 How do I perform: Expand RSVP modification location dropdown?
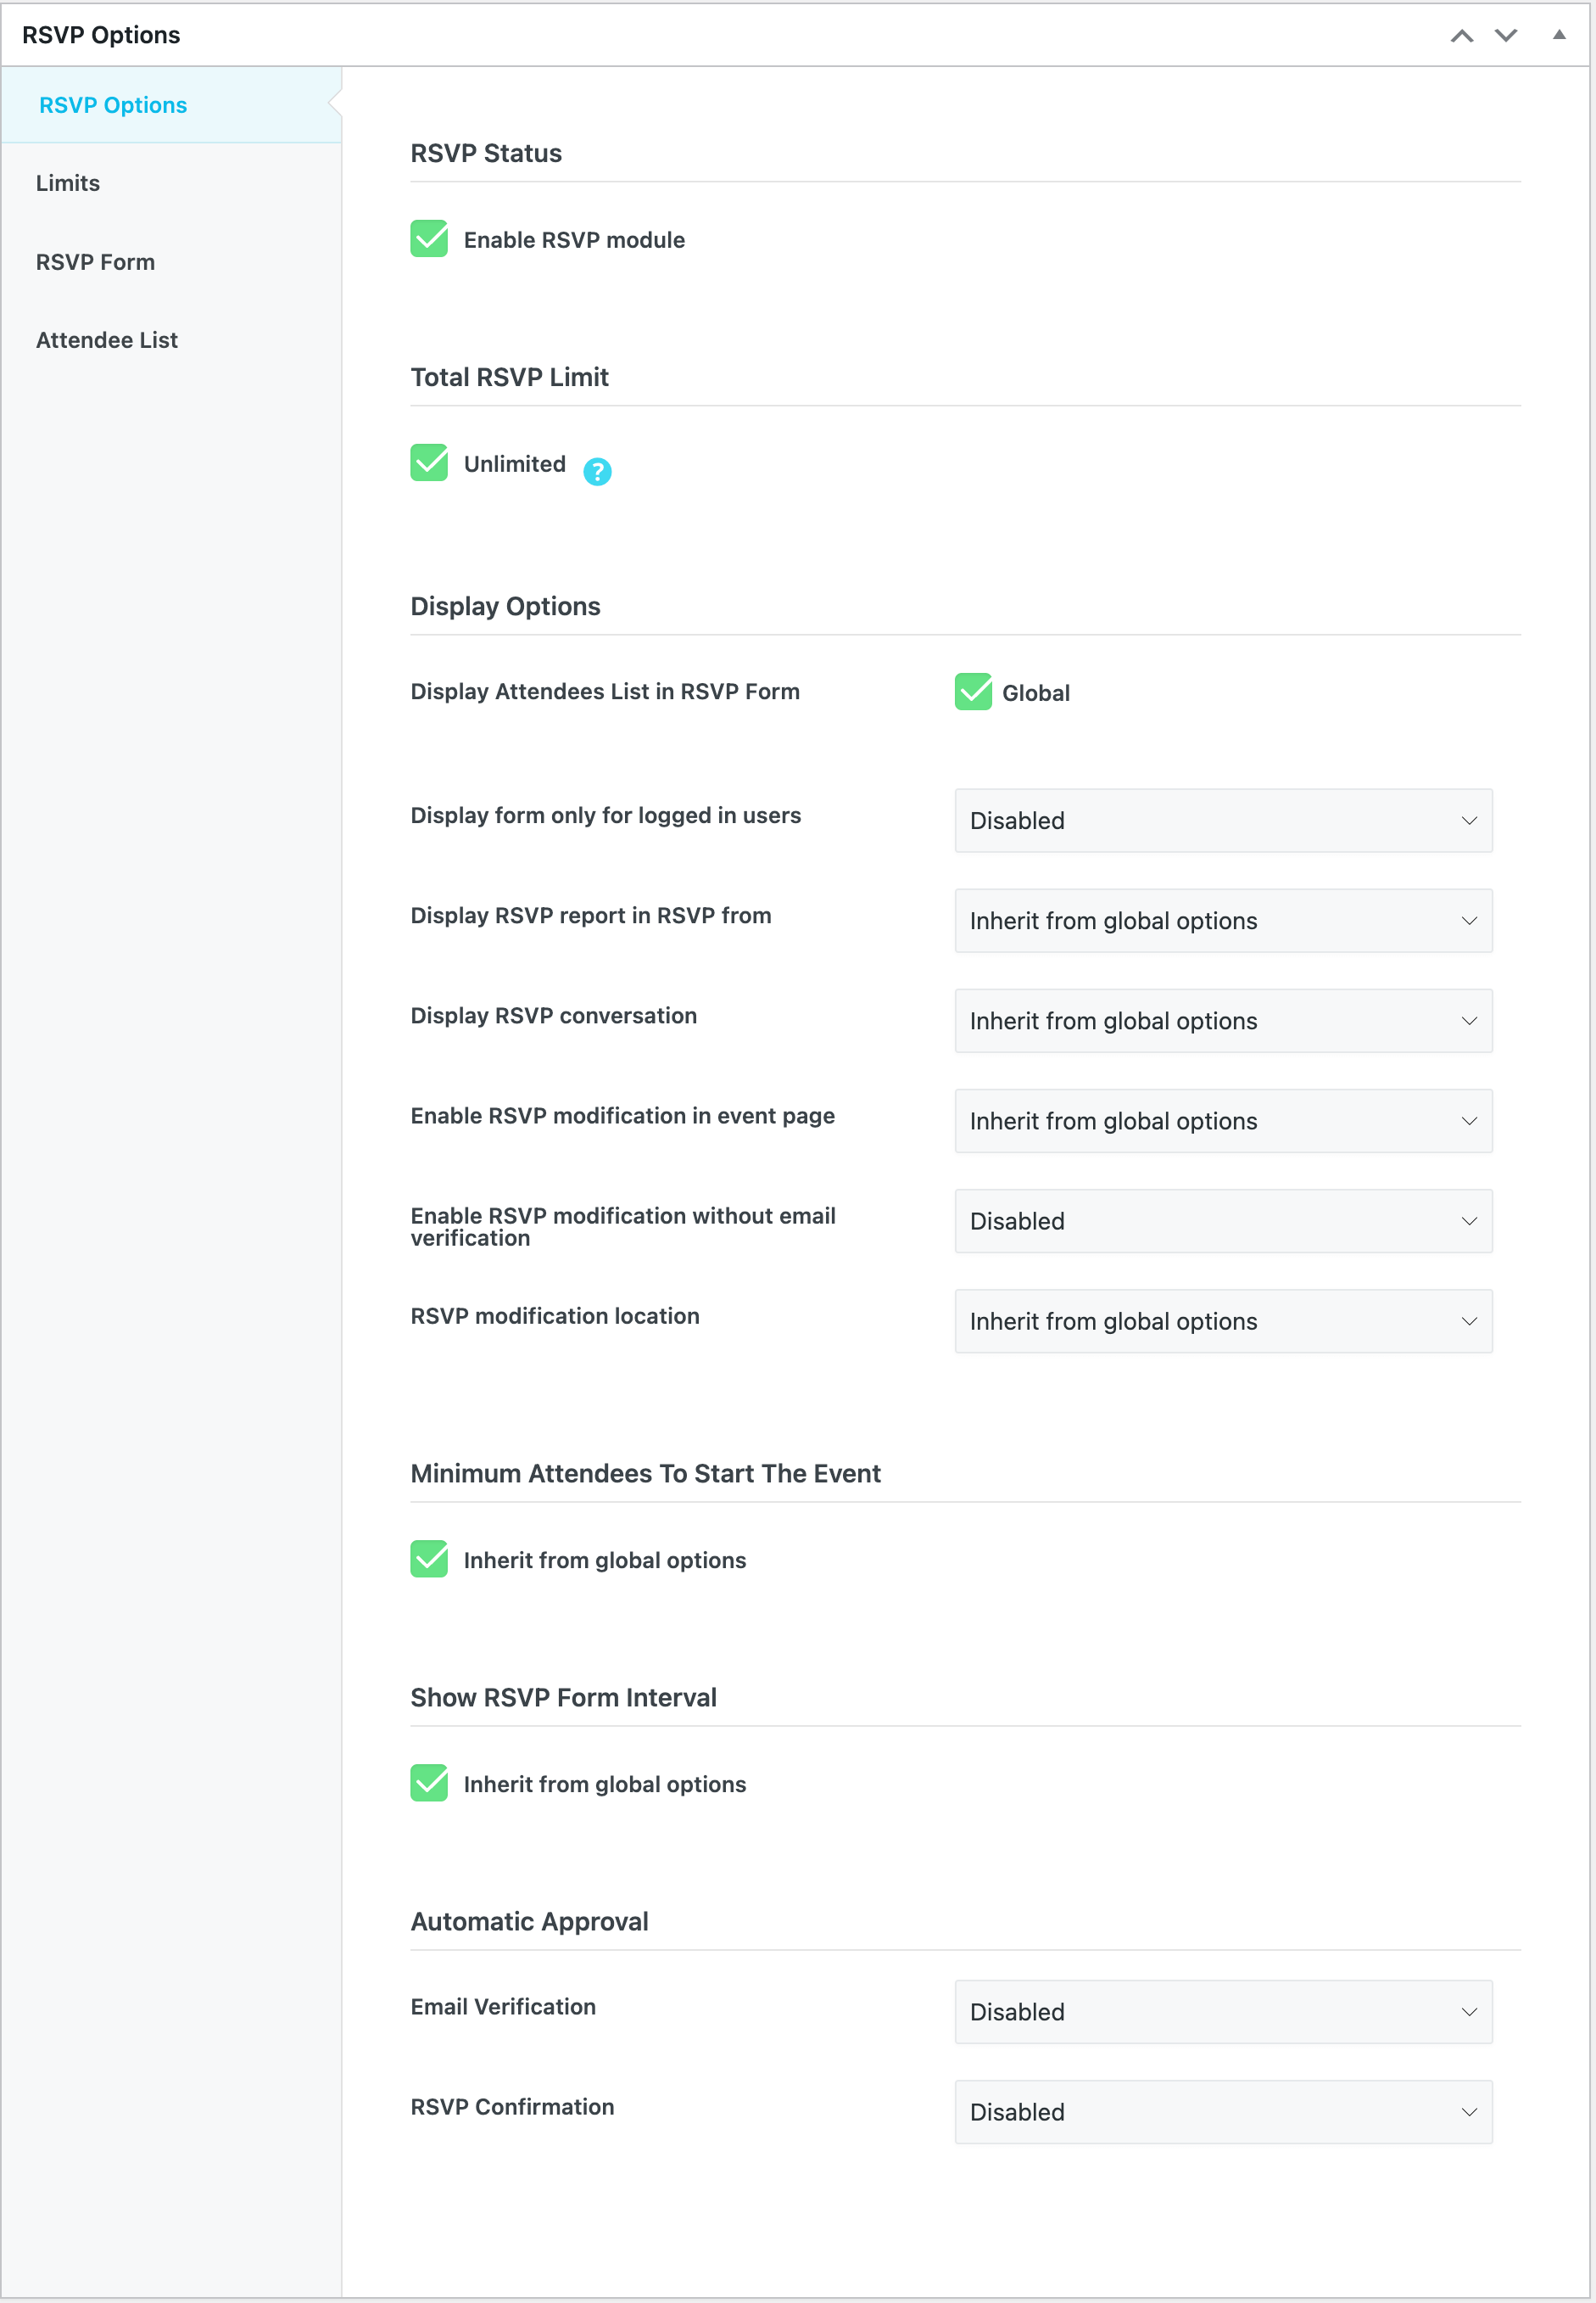click(1222, 1320)
